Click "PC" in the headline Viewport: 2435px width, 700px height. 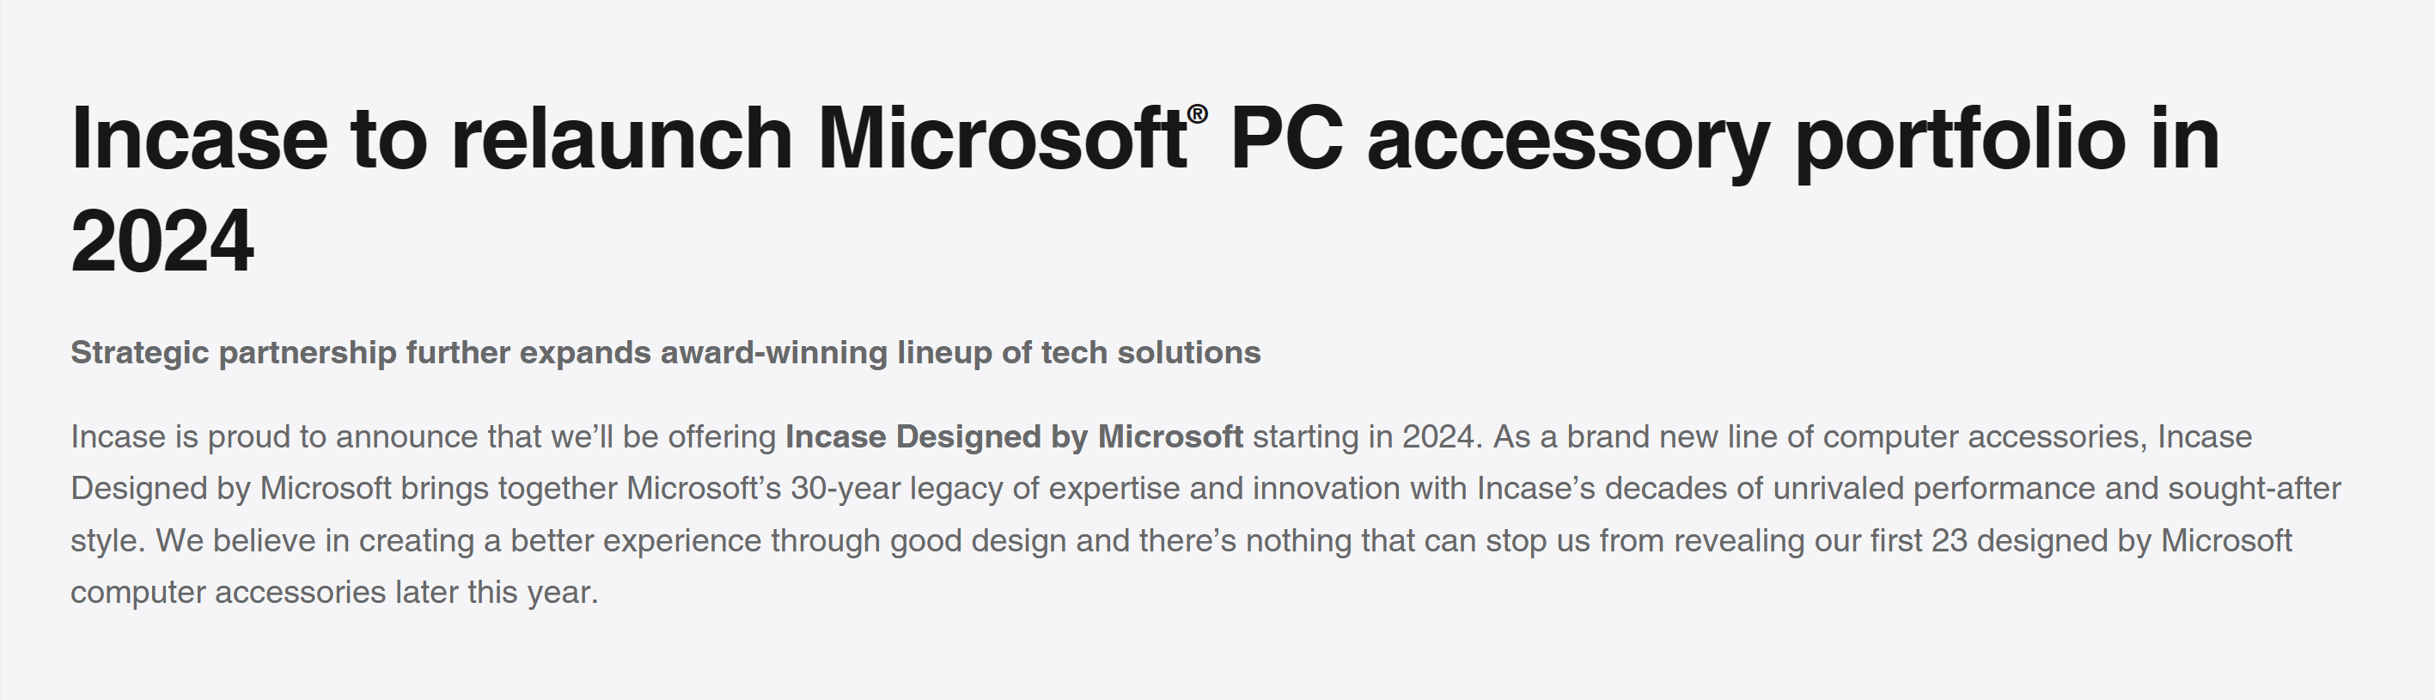[x=1285, y=139]
